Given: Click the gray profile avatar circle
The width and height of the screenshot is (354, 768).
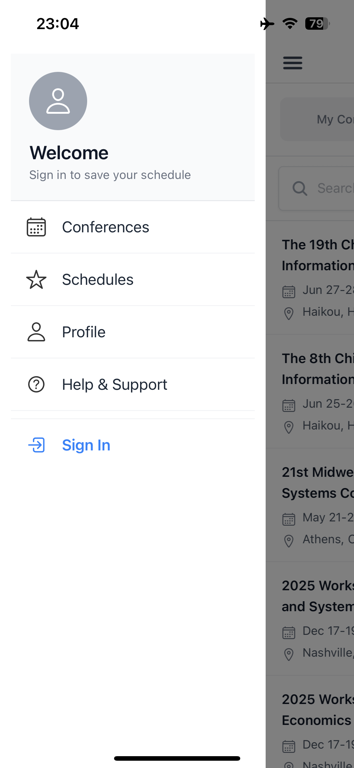Looking at the screenshot, I should coord(58,101).
